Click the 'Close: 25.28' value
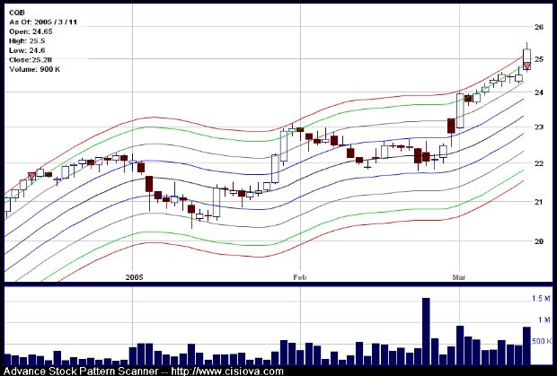 coord(31,59)
